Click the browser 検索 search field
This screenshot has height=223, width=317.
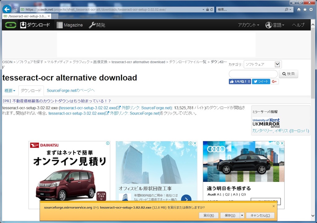pos(250,10)
